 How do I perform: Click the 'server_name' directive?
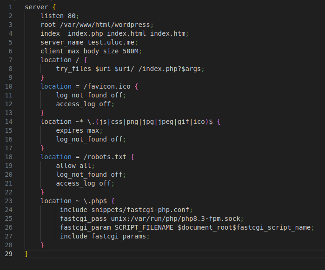point(62,43)
